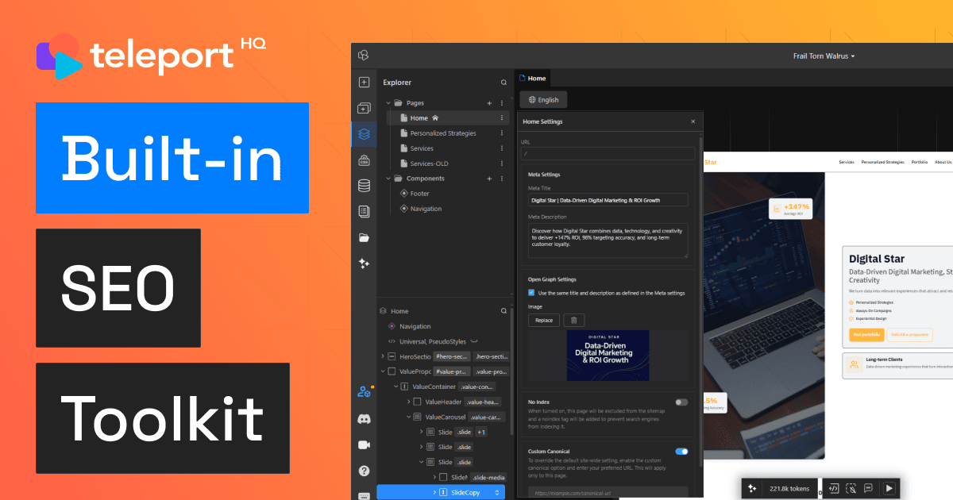Open the Home page options menu
The height and width of the screenshot is (500, 953).
[x=502, y=118]
